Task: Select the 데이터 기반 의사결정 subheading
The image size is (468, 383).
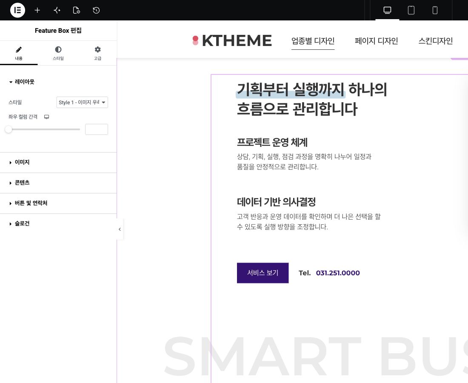Action: (276, 202)
